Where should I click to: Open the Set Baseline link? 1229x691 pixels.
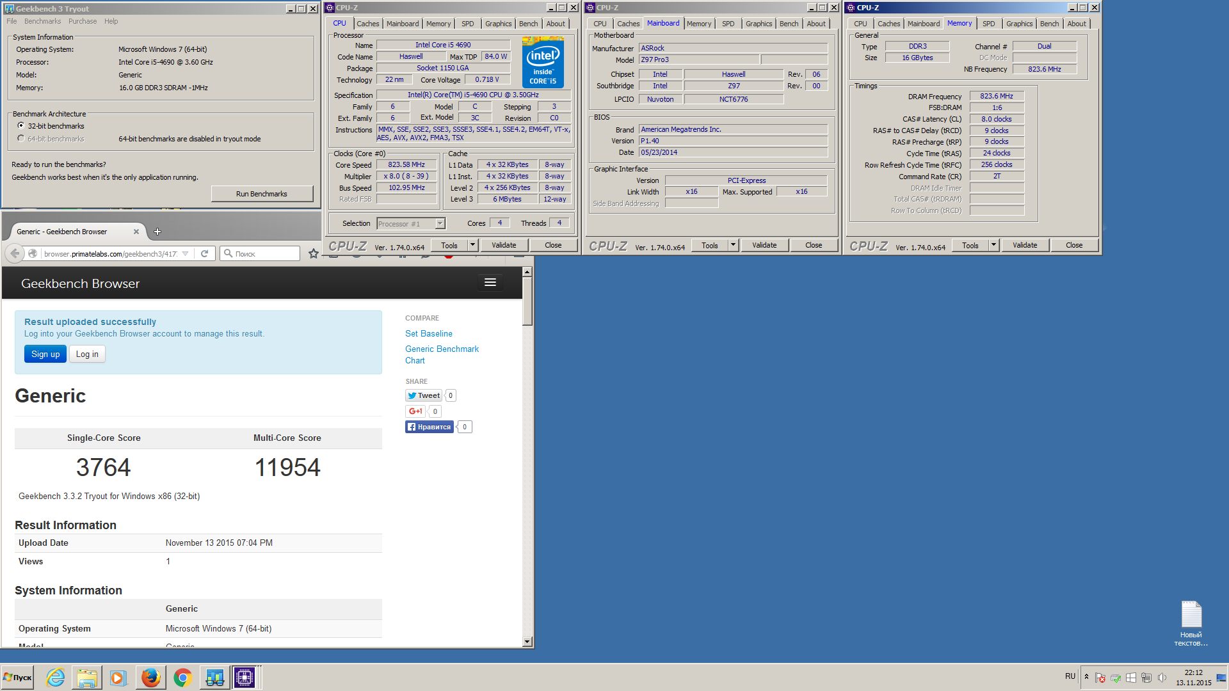429,333
